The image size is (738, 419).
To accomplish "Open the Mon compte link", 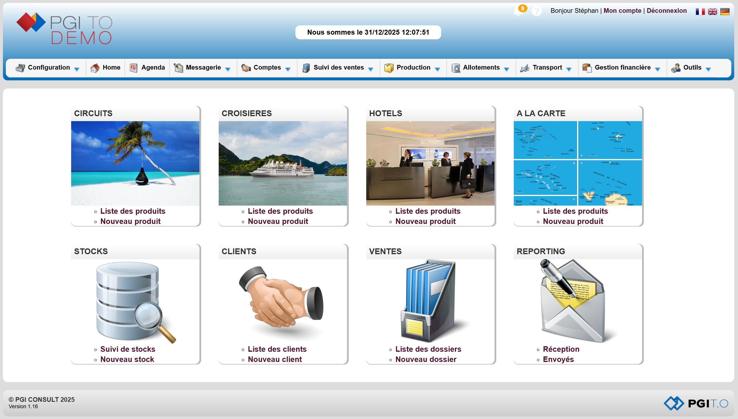I will click(x=622, y=11).
